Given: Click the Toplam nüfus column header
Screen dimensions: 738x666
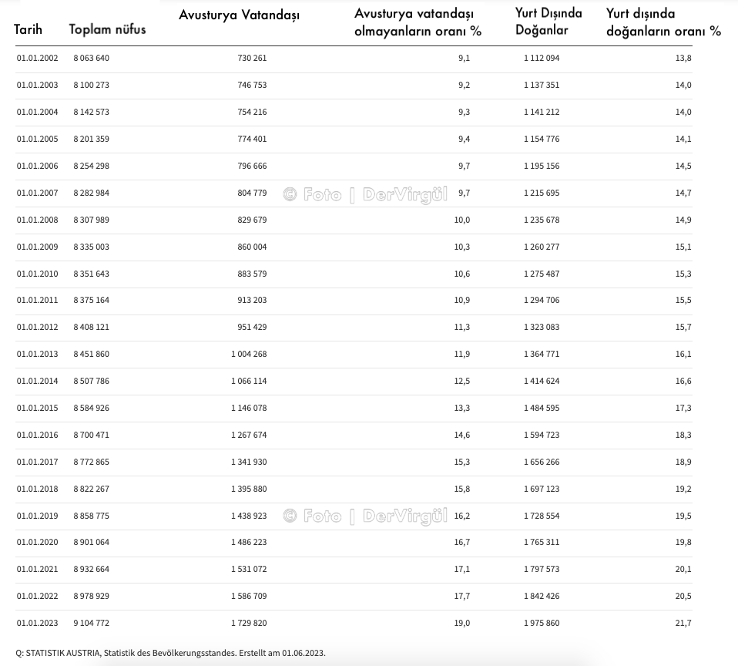Looking at the screenshot, I should 107,29.
